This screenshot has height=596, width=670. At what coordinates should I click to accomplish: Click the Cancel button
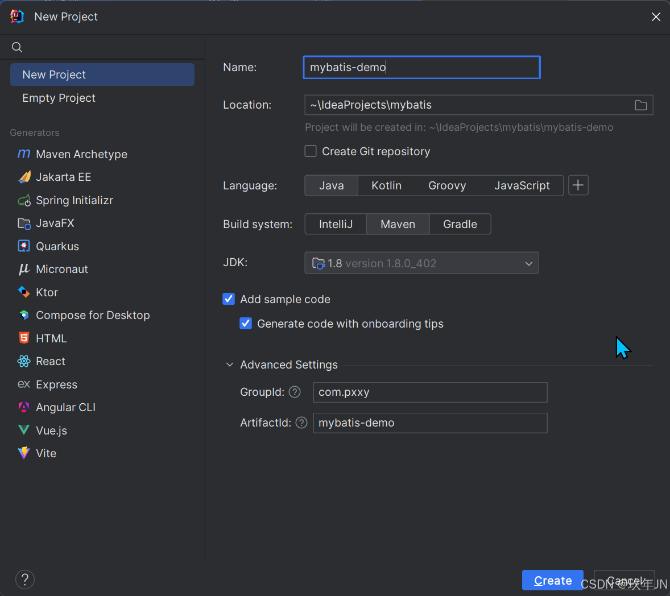pyautogui.click(x=624, y=580)
